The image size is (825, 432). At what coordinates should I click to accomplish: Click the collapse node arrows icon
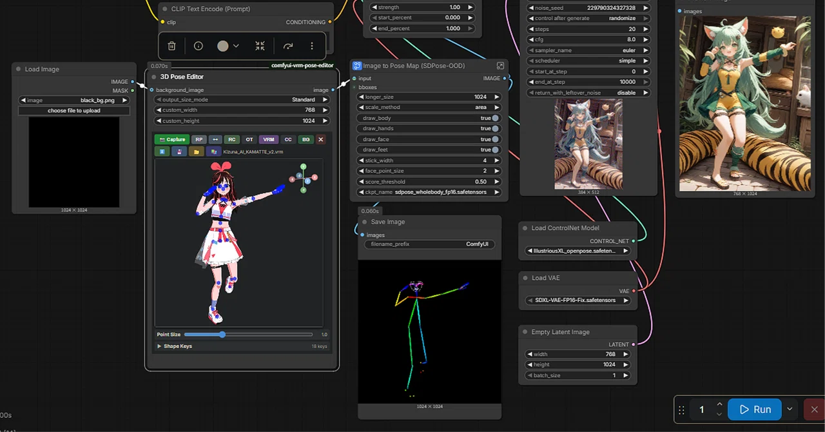[260, 46]
